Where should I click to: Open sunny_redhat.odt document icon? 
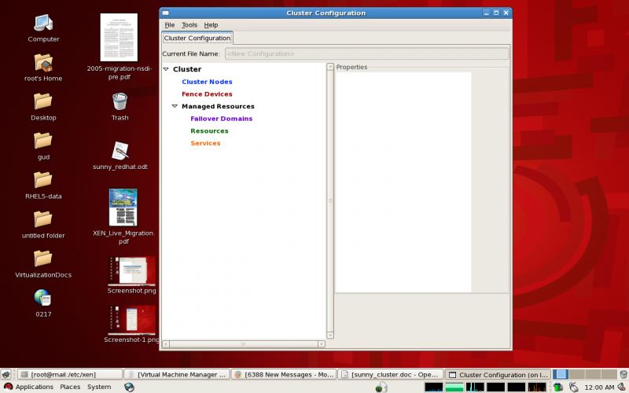point(120,151)
